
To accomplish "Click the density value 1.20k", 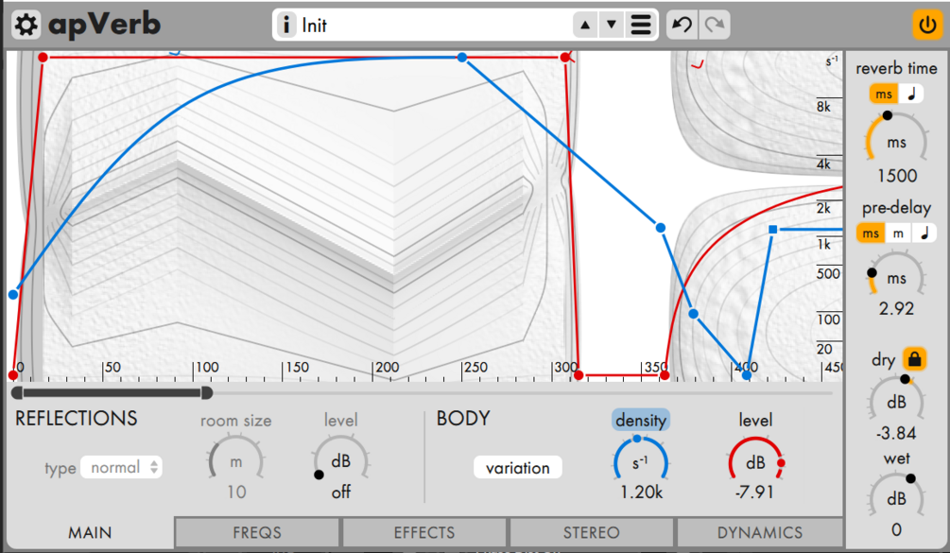I will pyautogui.click(x=641, y=492).
